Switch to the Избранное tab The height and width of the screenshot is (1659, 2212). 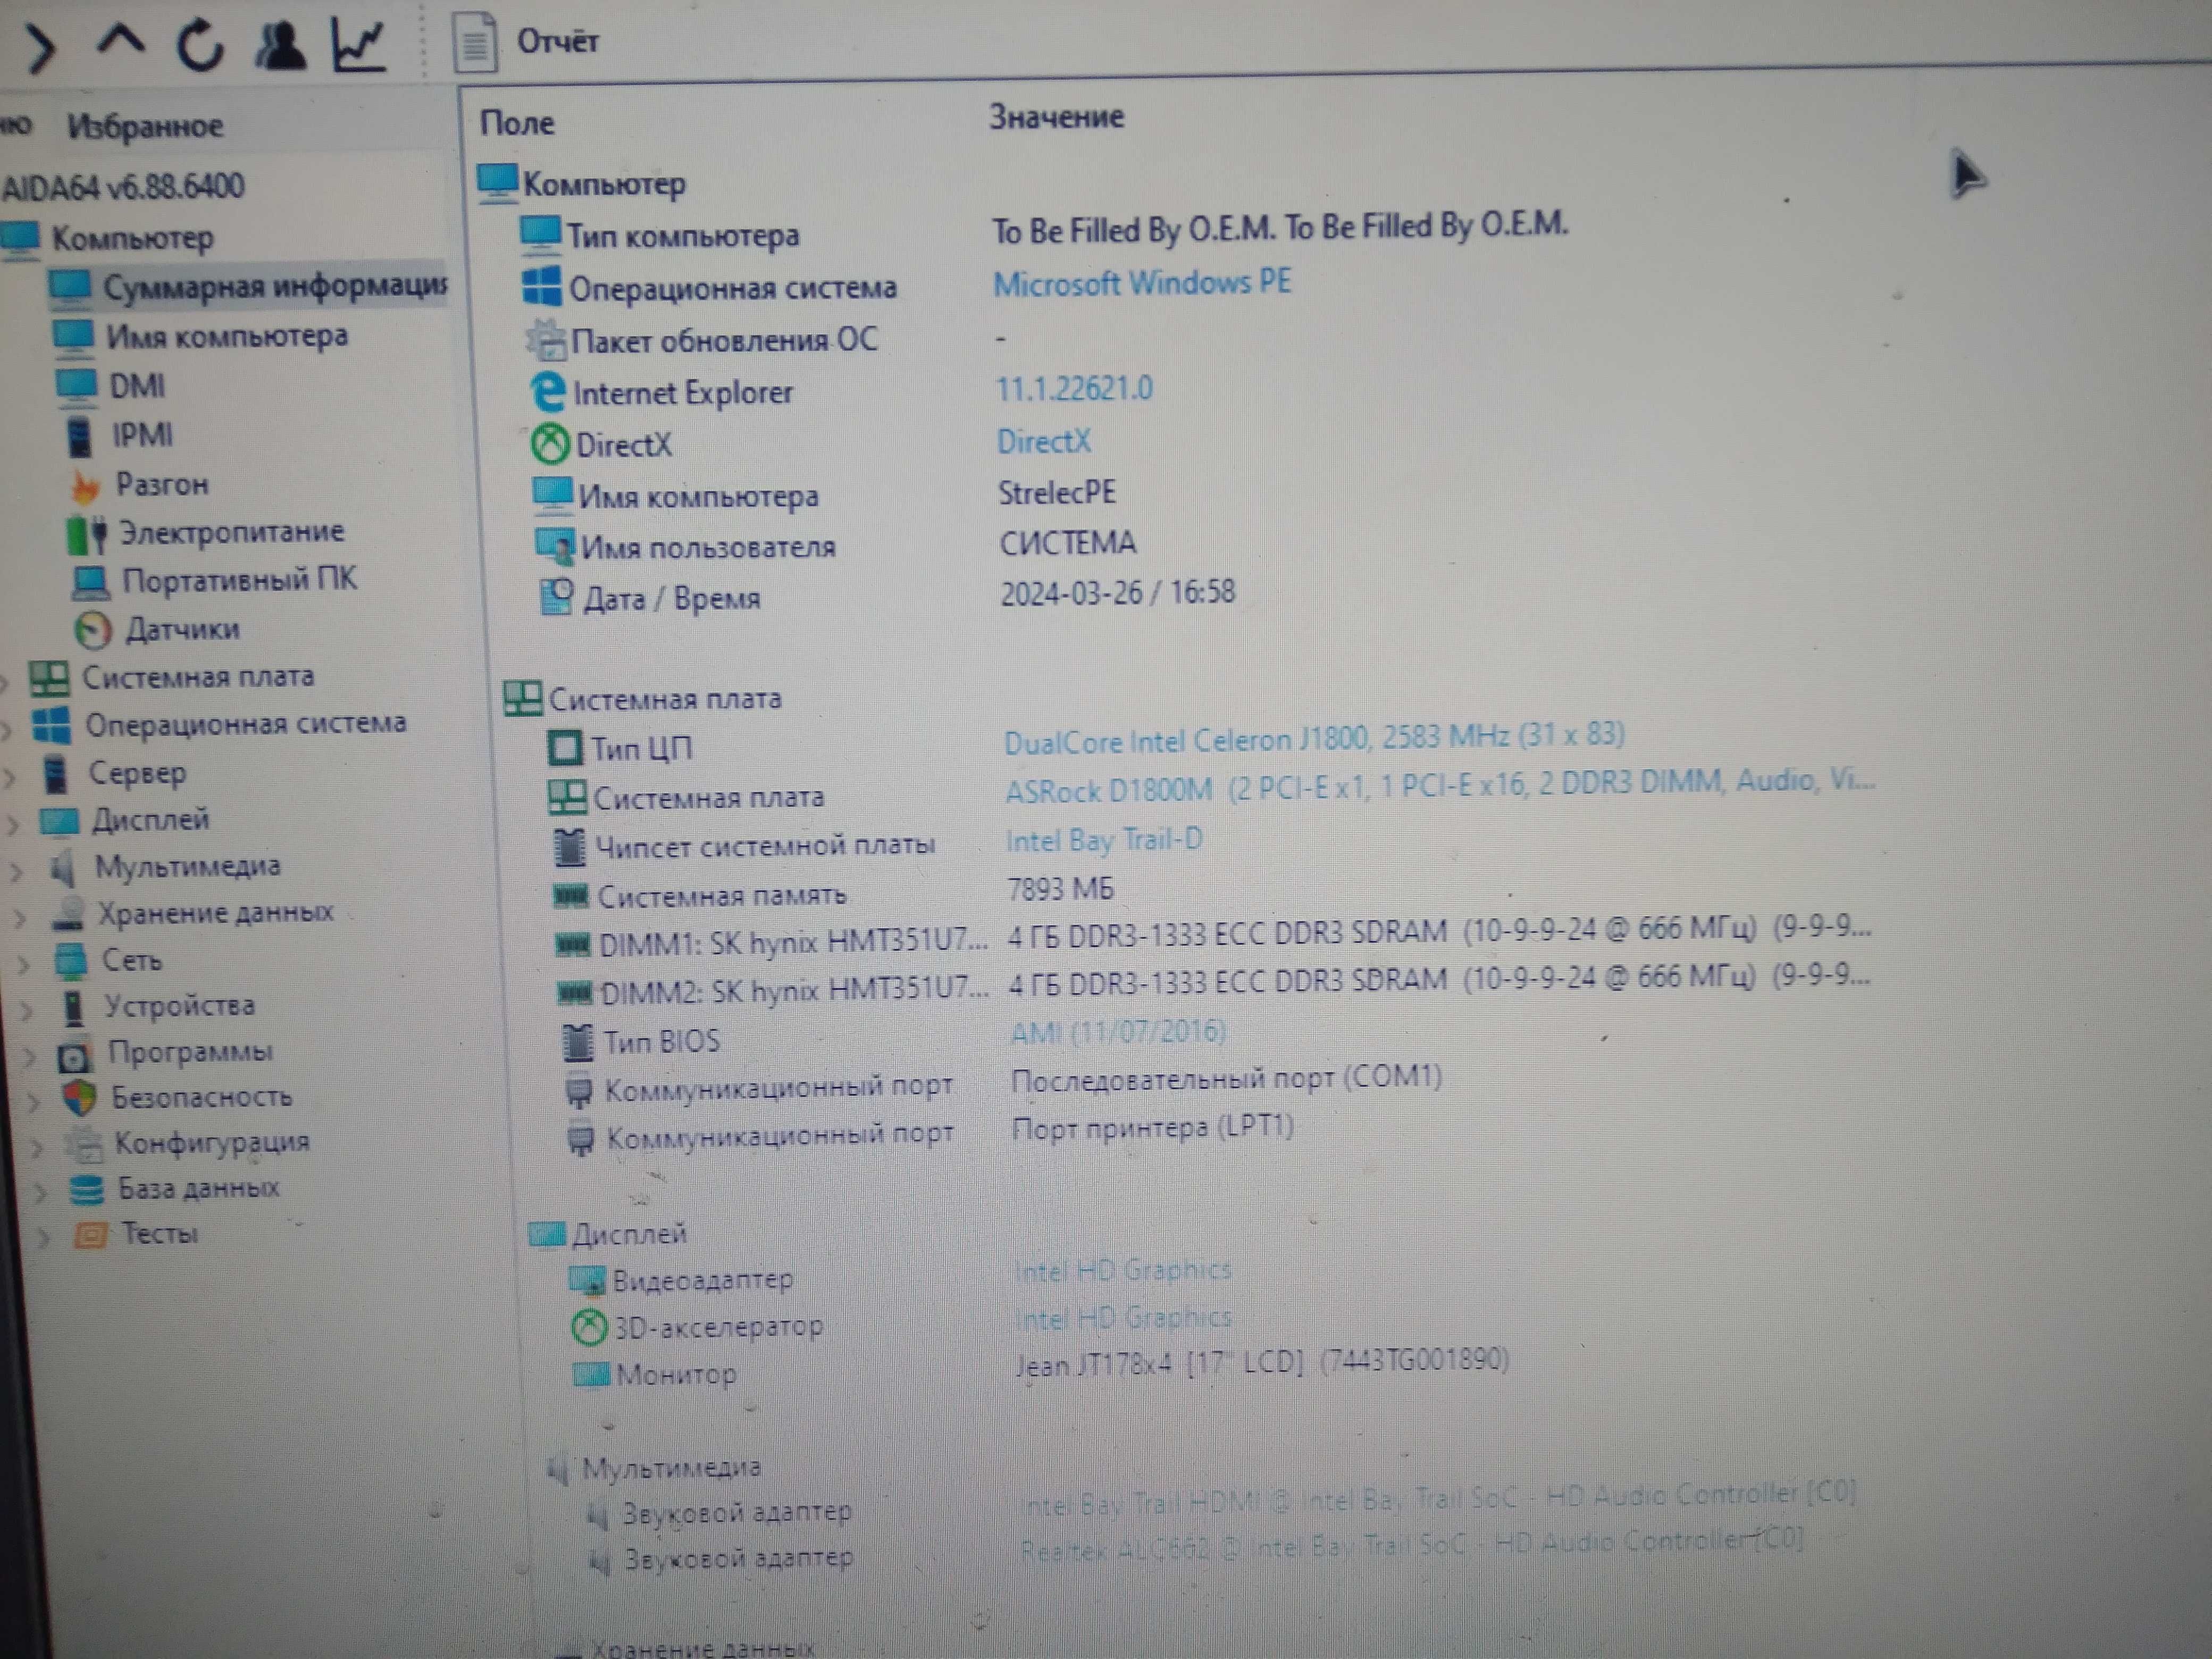[145, 126]
